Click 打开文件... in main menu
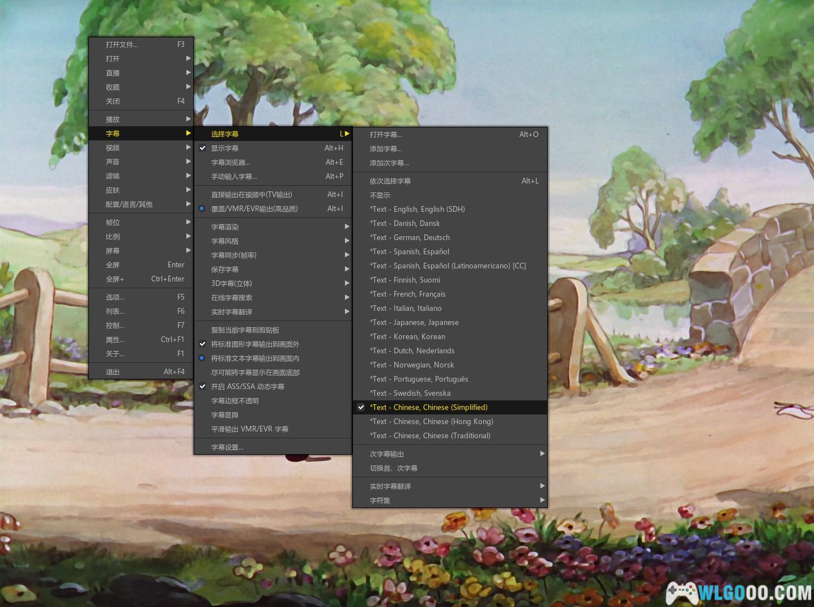This screenshot has height=607, width=814. [x=122, y=45]
